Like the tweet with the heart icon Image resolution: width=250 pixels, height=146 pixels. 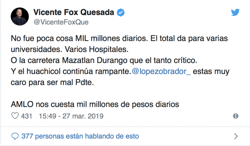coord(15,116)
